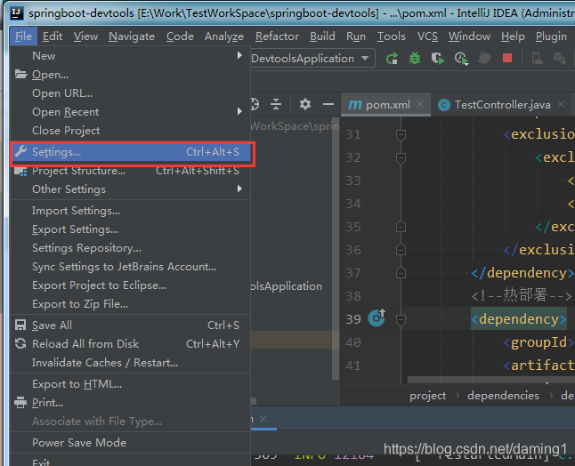
Task: Click the horizontal editor scrollbar
Action: tap(491, 380)
